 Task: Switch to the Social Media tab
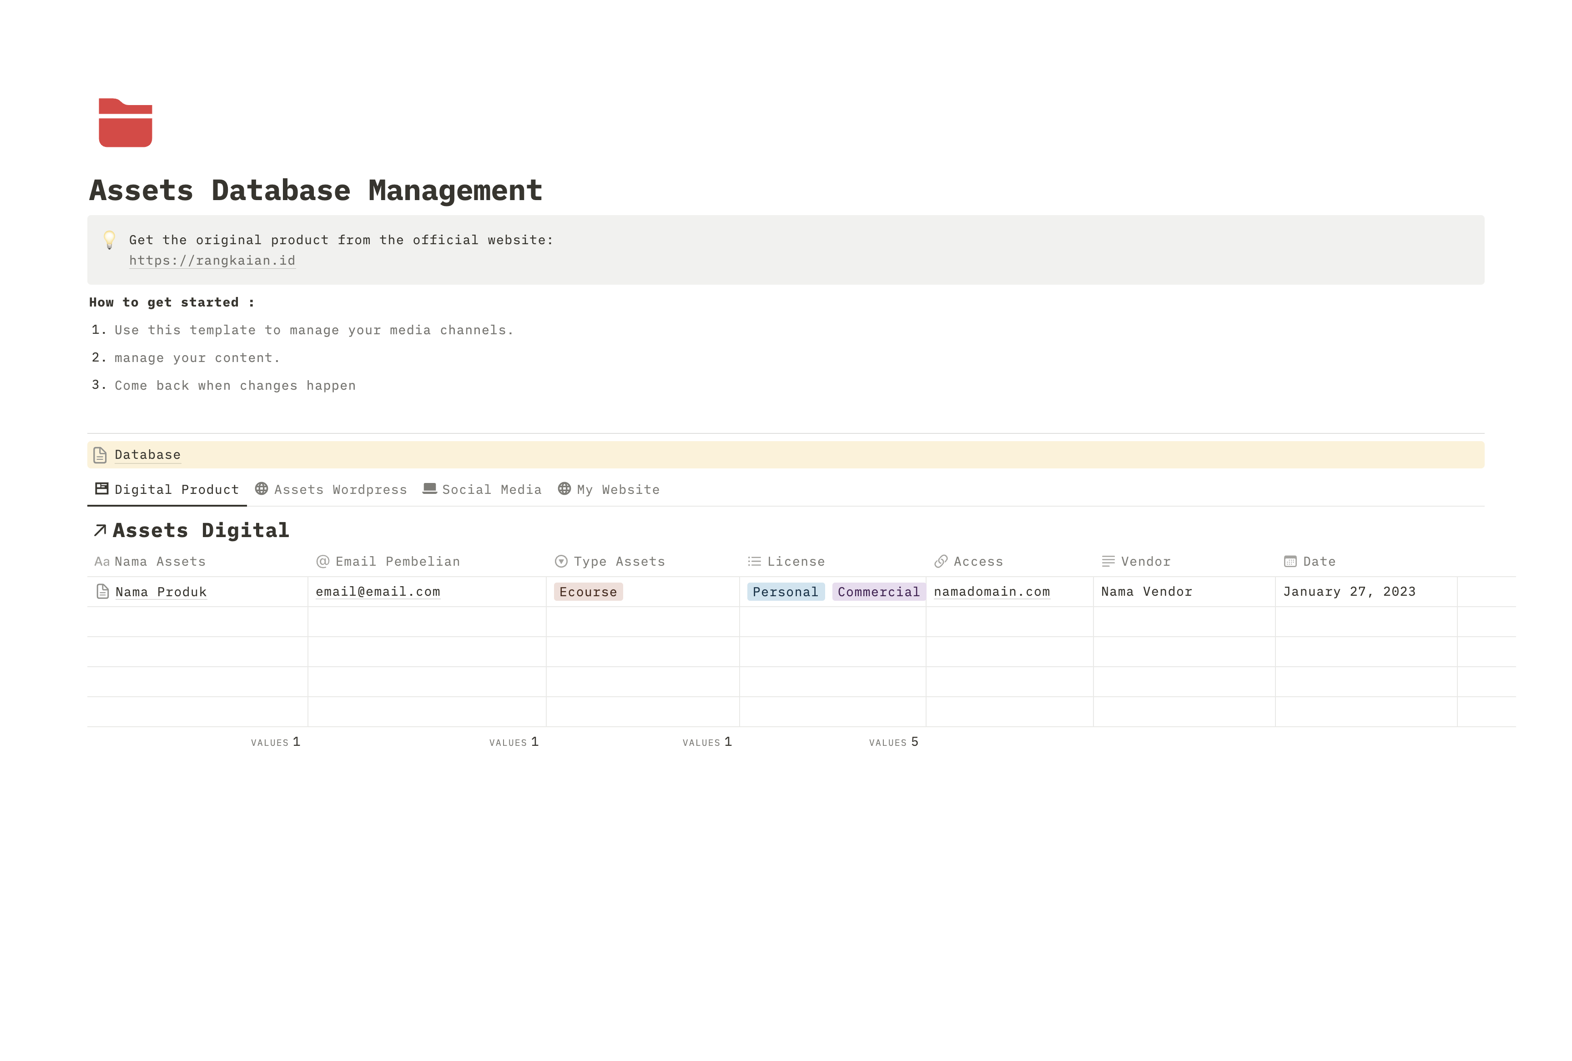pyautogui.click(x=482, y=490)
